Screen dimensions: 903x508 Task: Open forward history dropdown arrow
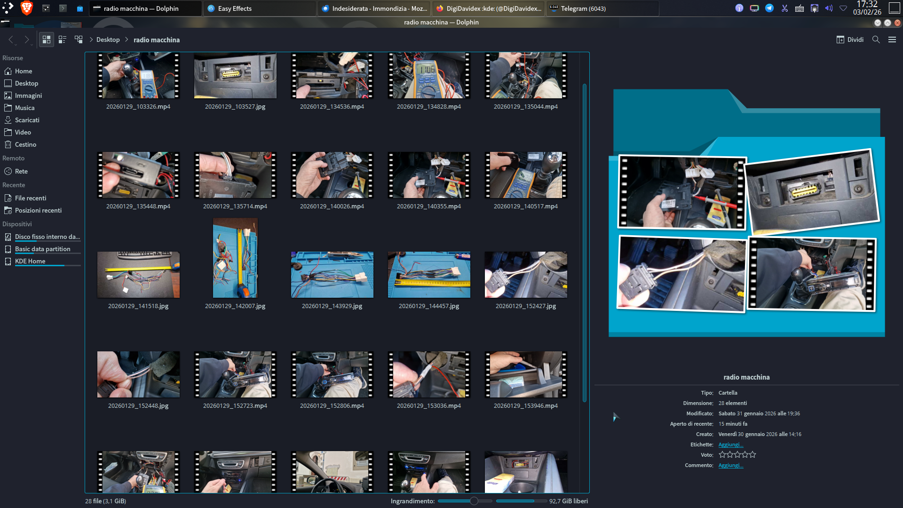32,44
